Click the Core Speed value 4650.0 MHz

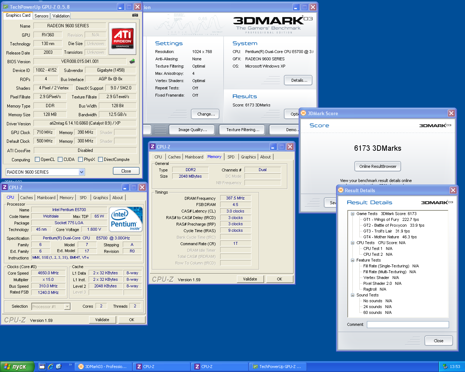[48, 273]
